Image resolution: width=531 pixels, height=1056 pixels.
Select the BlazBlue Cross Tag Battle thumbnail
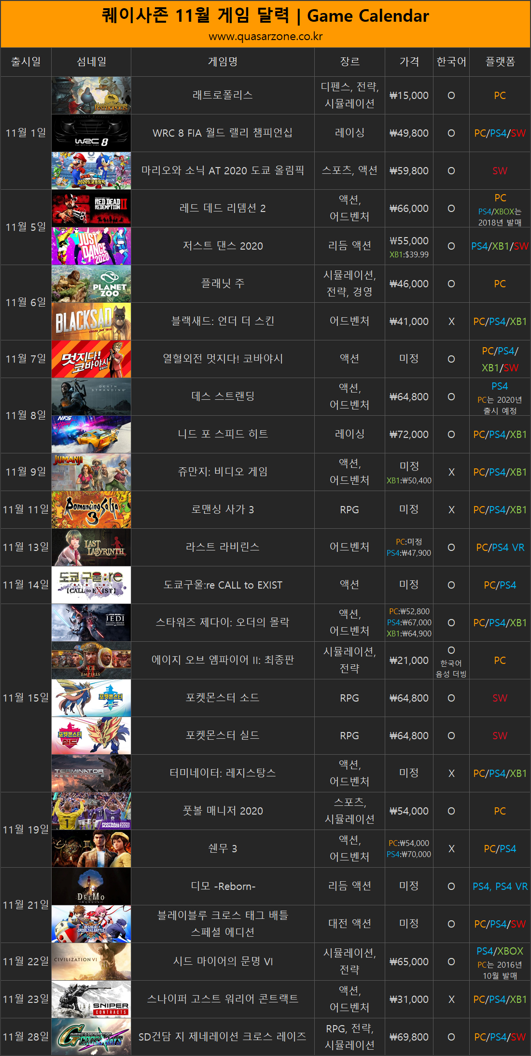(91, 924)
